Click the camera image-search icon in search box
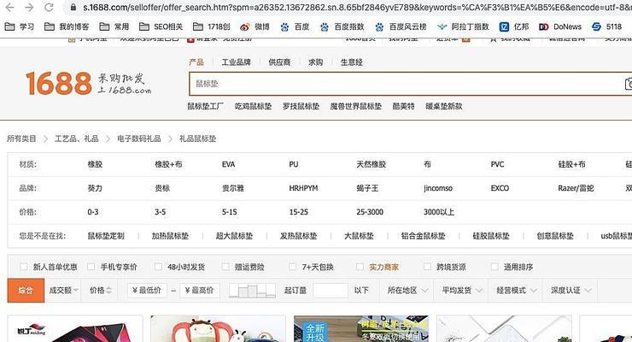This screenshot has width=632, height=342. [x=628, y=84]
